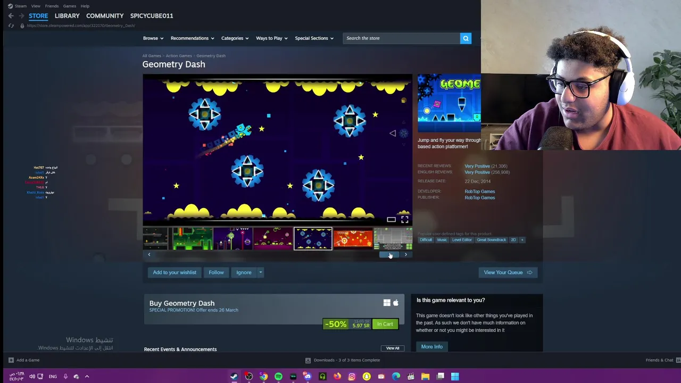Click the taskbar volume speaker icon
The height and width of the screenshot is (383, 681).
coord(32,377)
